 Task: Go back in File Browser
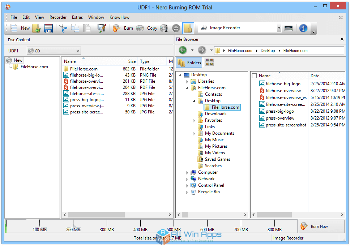(183, 50)
